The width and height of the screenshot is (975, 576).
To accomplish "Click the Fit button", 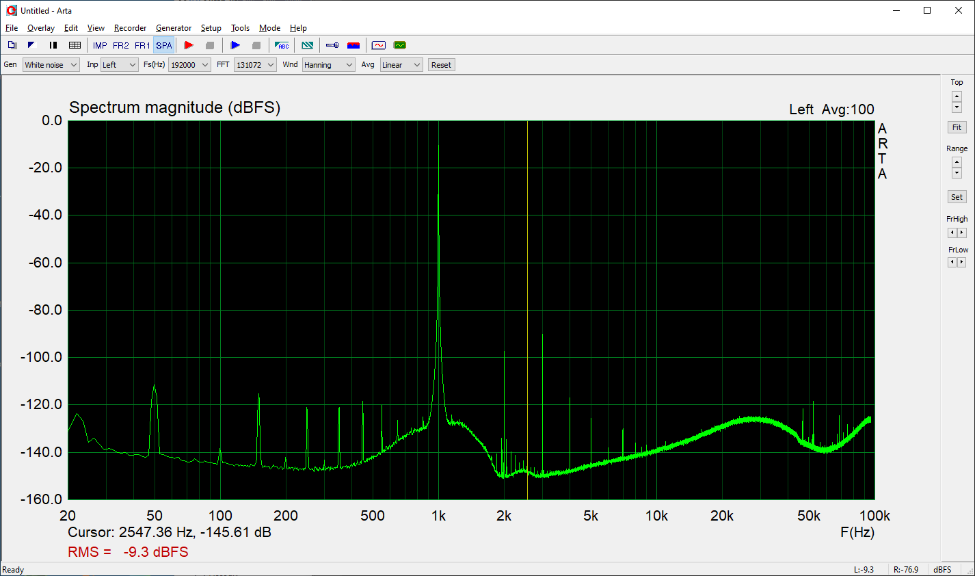I will click(x=957, y=127).
